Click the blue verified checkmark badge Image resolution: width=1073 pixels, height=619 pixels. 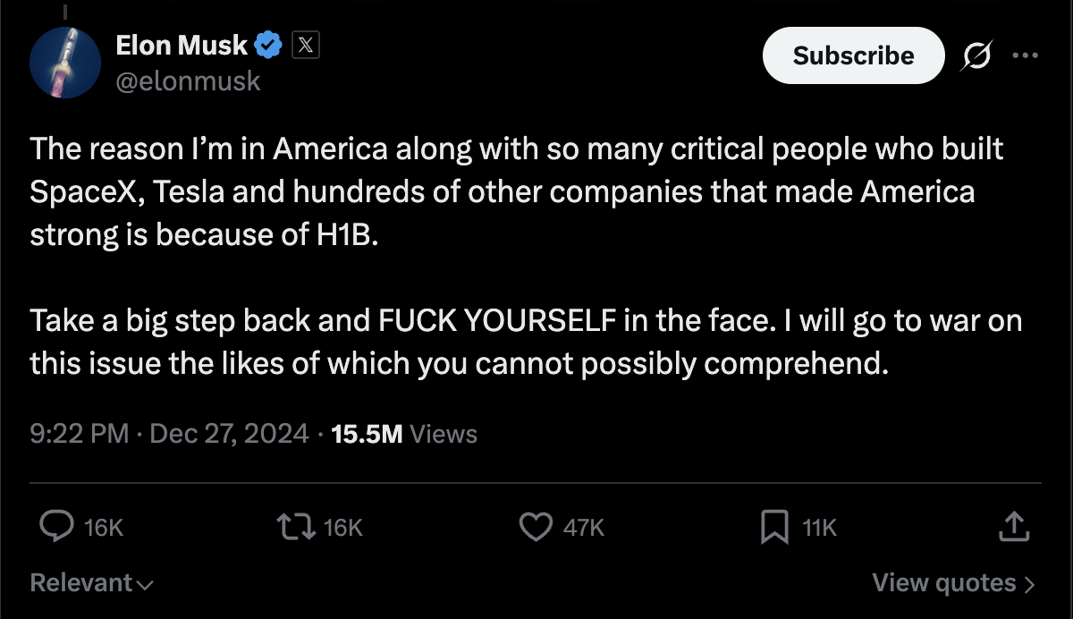point(270,44)
